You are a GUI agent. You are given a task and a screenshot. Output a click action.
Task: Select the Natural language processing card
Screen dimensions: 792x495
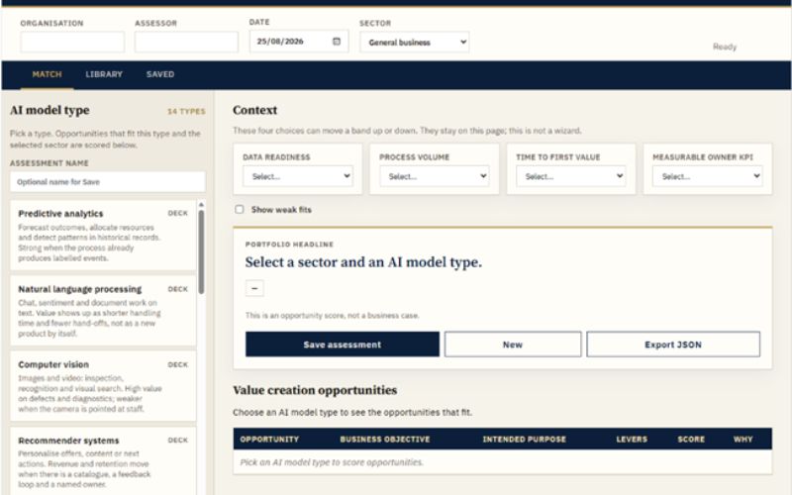[103, 311]
